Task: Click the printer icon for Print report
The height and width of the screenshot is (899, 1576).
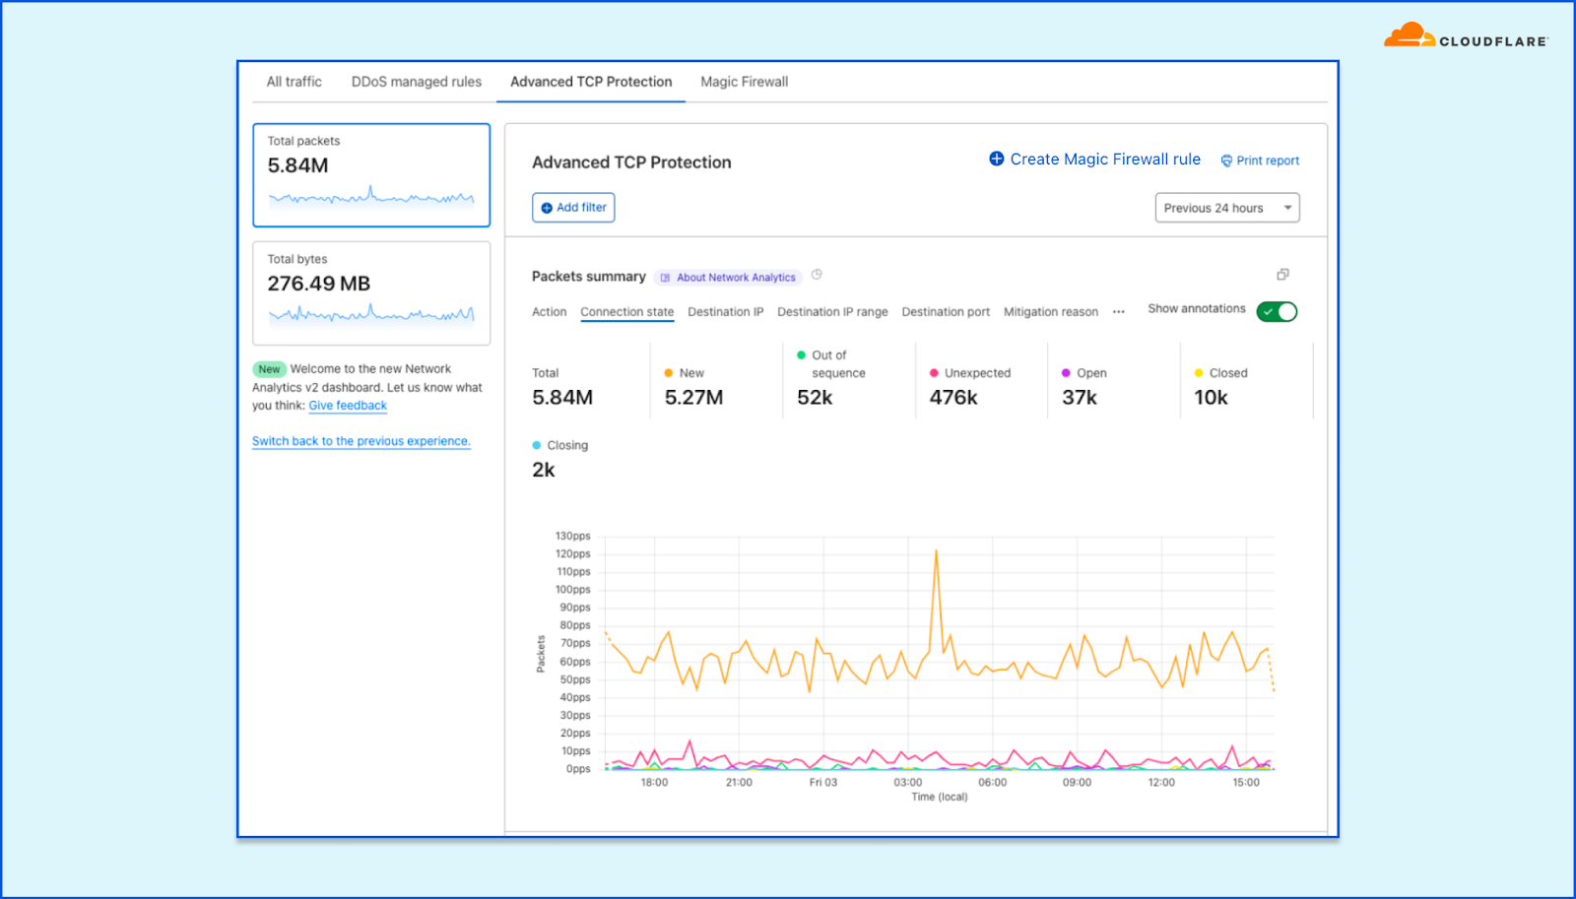Action: (x=1226, y=161)
